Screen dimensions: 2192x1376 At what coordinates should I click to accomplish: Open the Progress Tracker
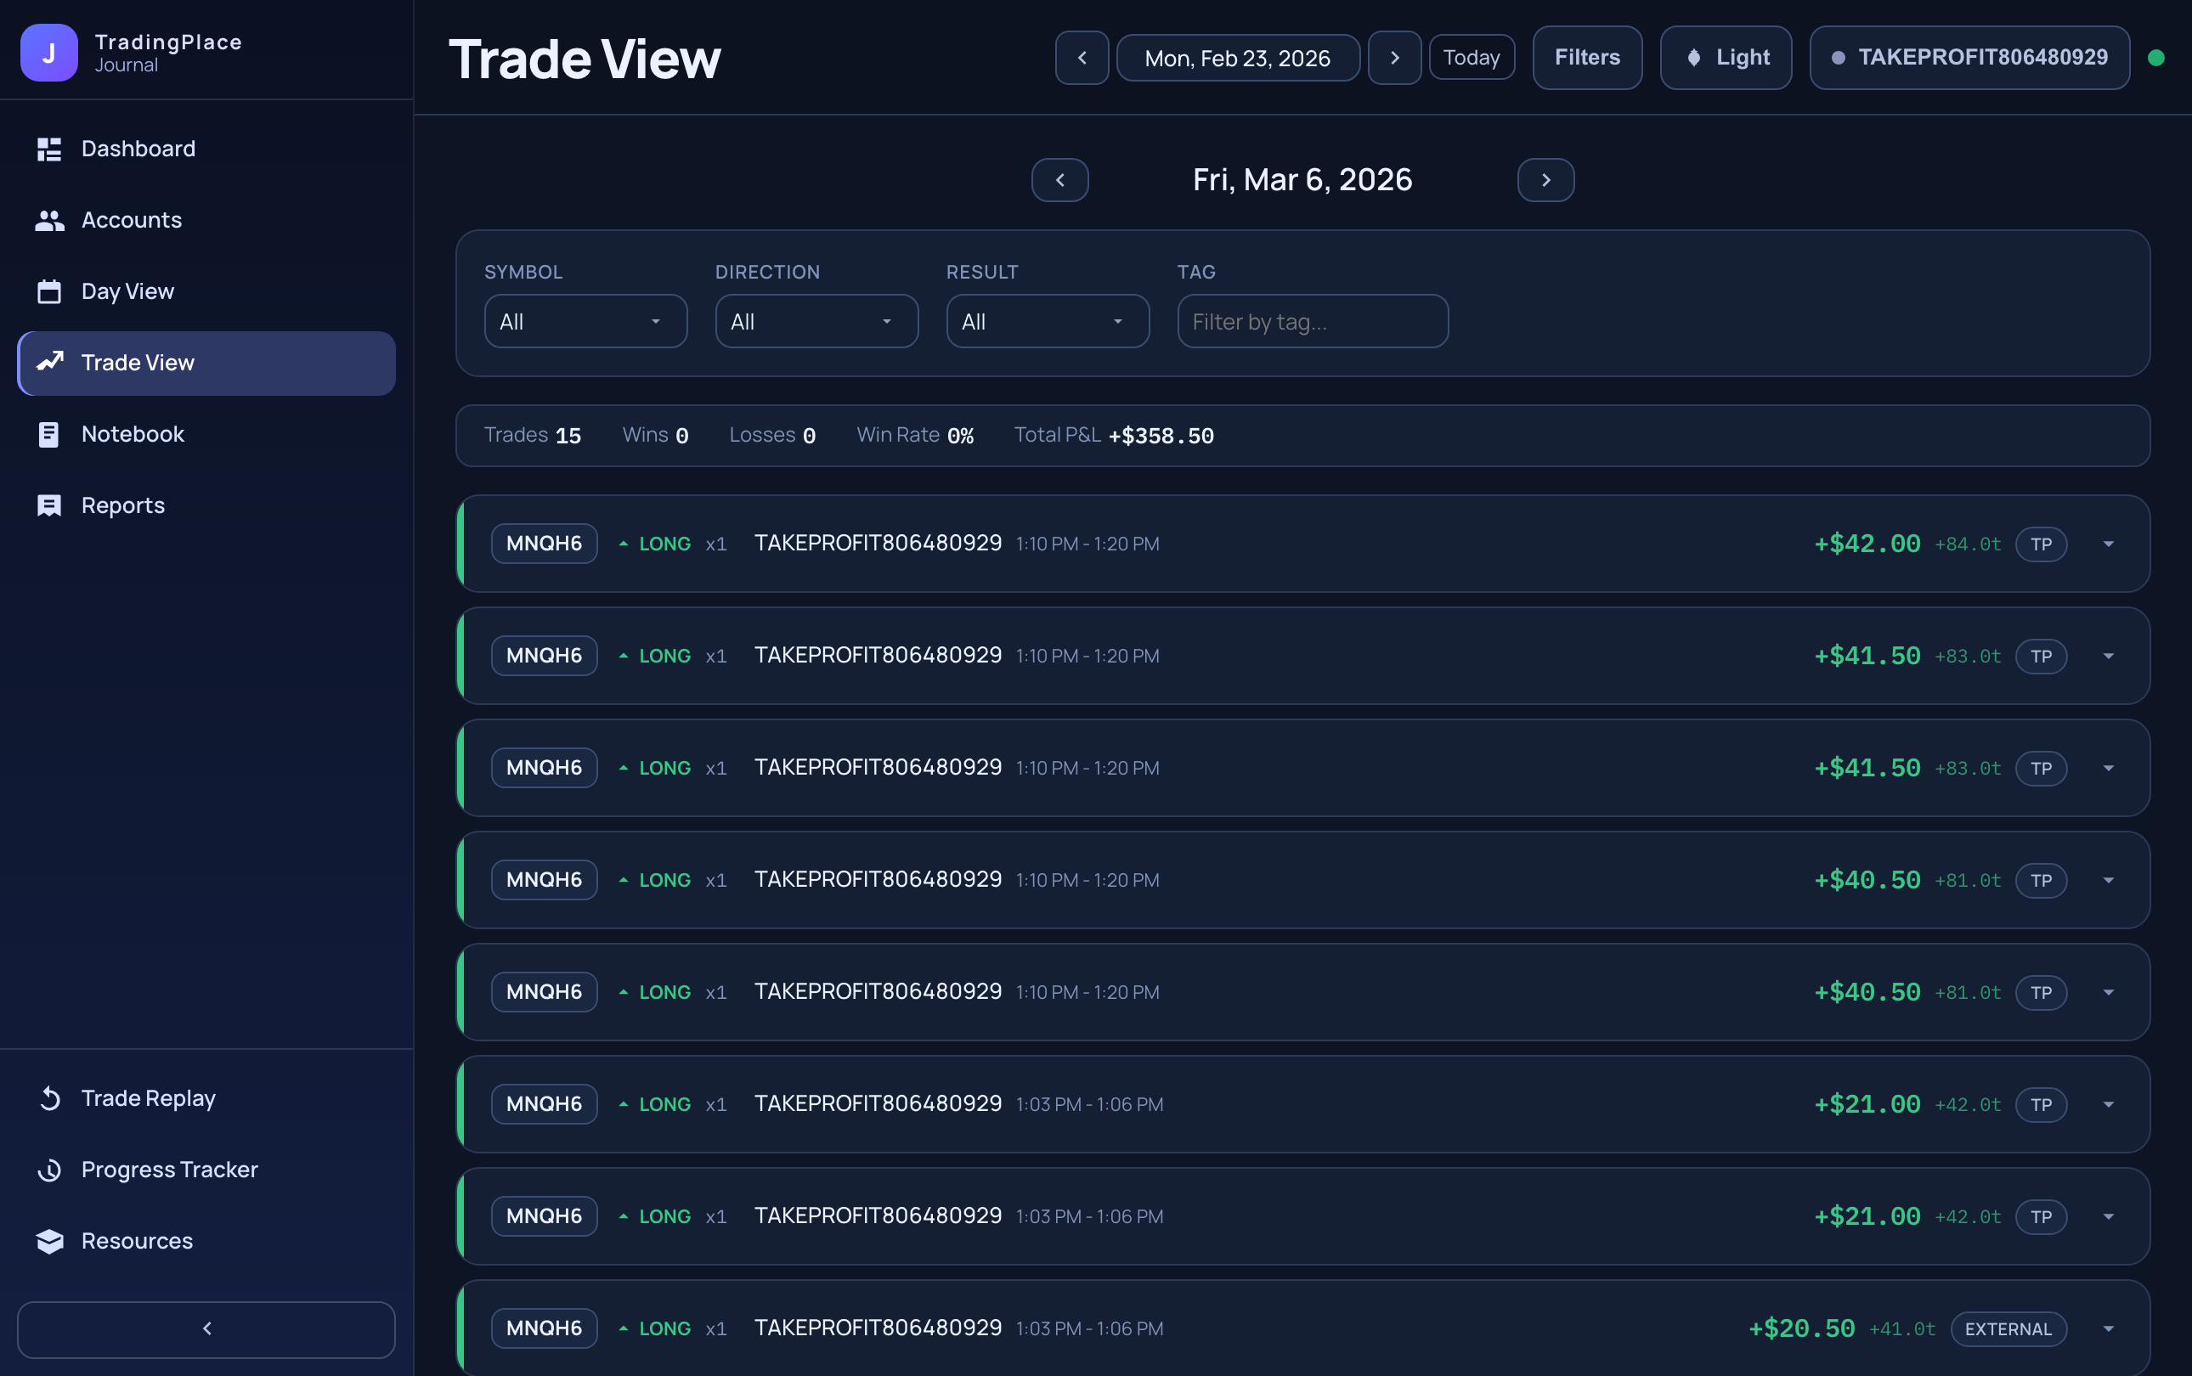point(169,1170)
